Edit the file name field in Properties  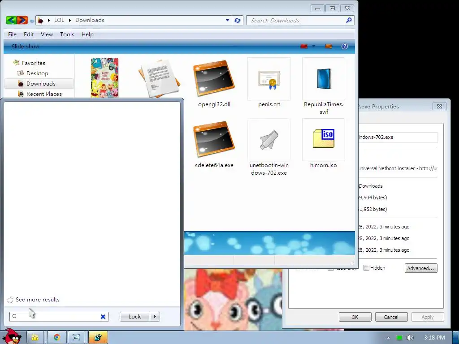click(398, 137)
